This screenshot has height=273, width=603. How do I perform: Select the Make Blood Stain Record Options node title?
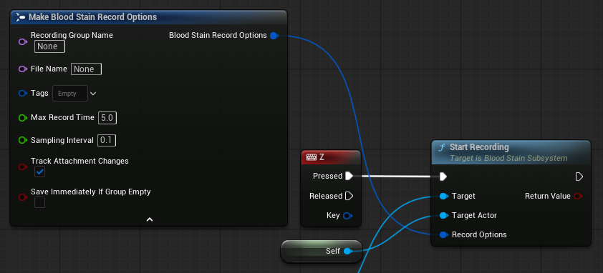(x=92, y=17)
